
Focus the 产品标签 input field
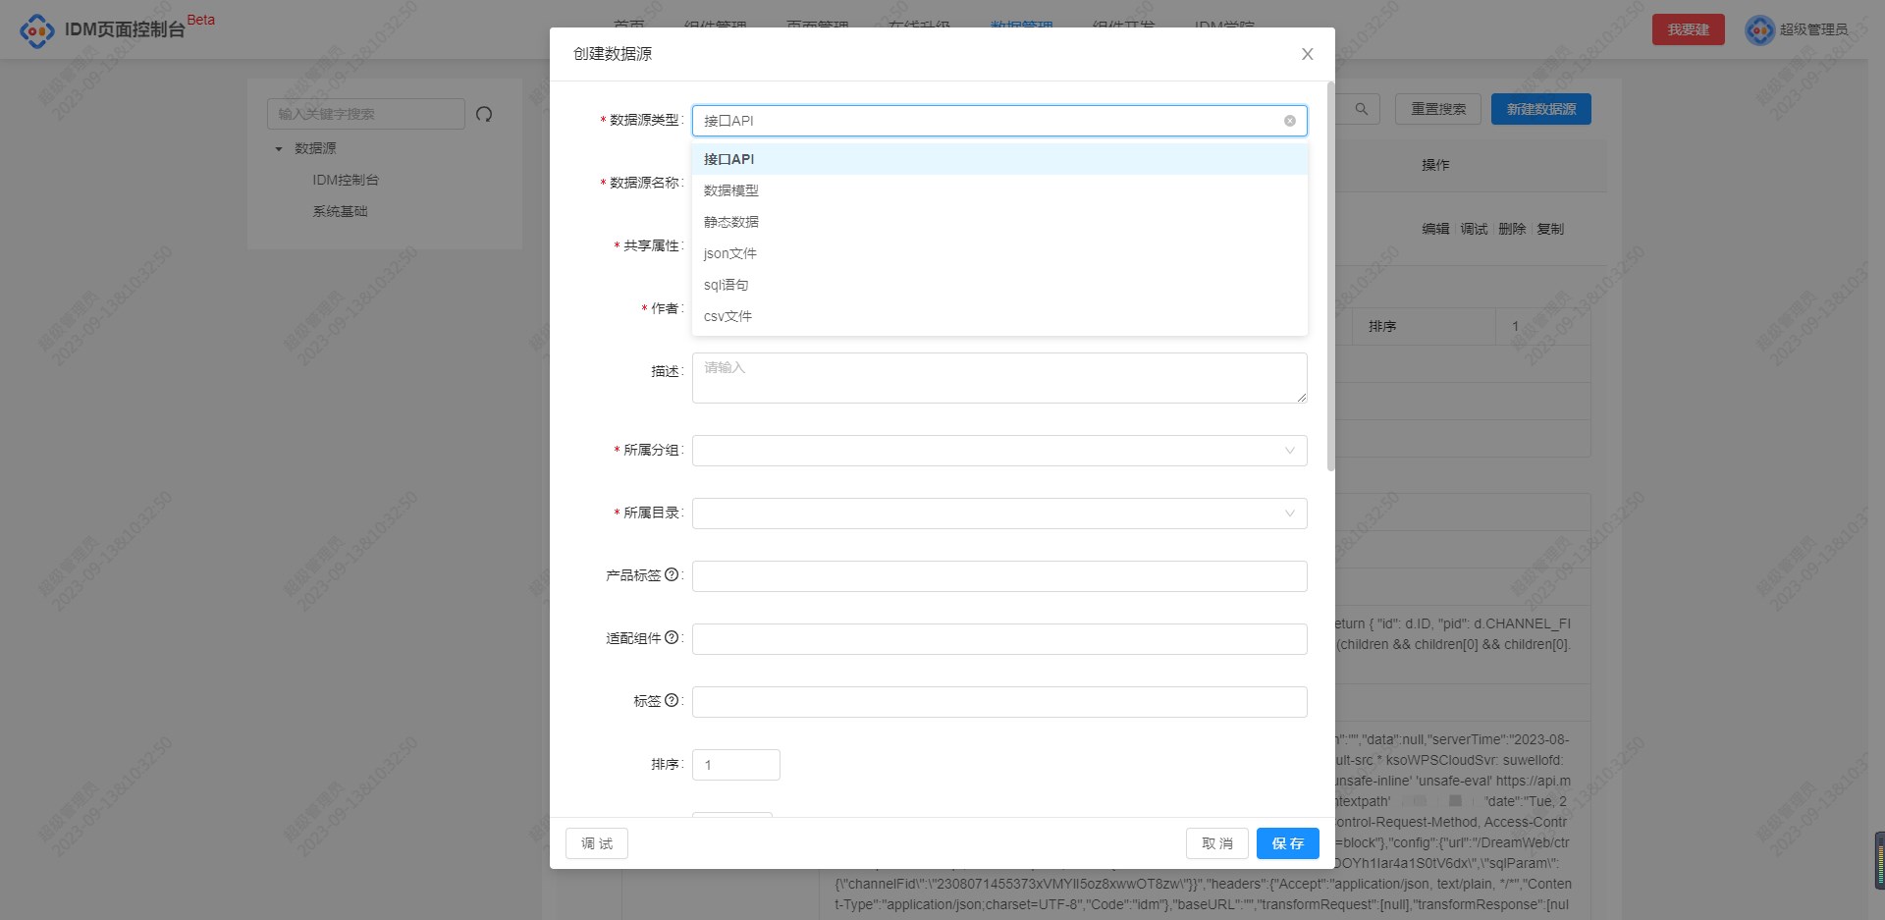click(x=999, y=576)
